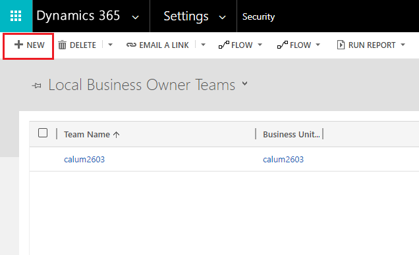Expand the Dynamics 365 chevron

[x=136, y=18]
